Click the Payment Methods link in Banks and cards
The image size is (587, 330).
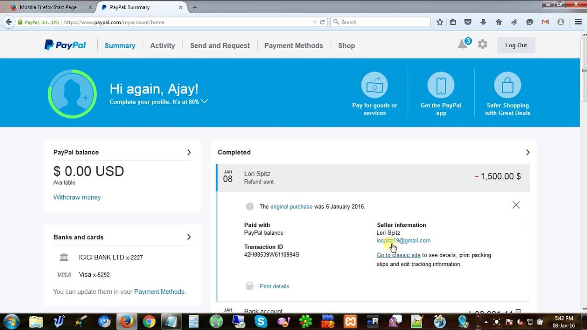(159, 291)
